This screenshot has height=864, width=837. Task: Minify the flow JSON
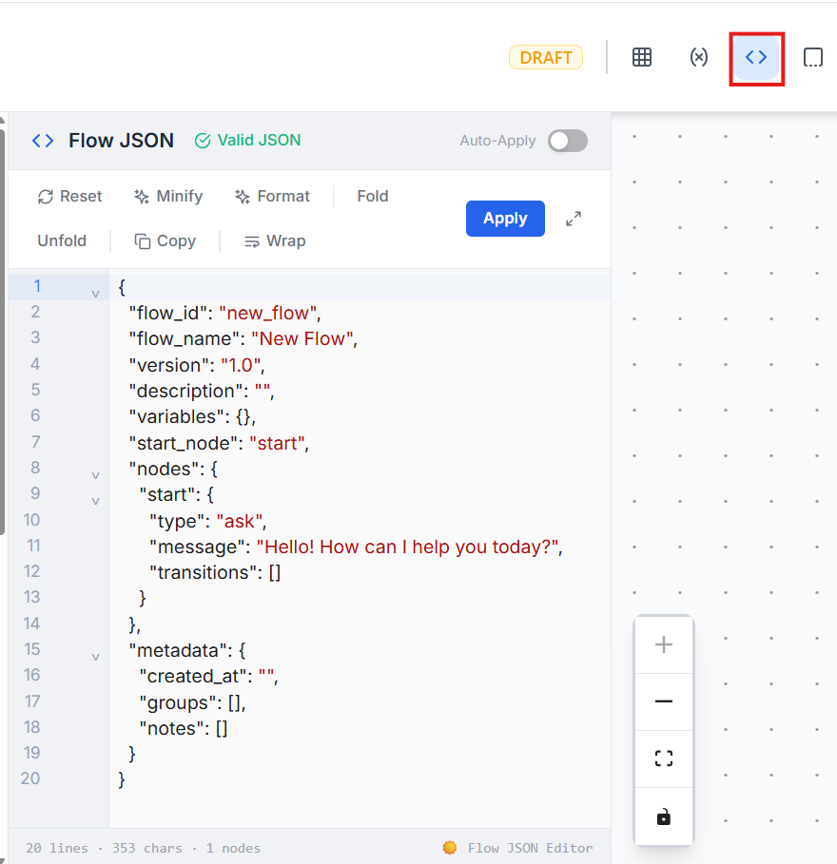(x=168, y=196)
